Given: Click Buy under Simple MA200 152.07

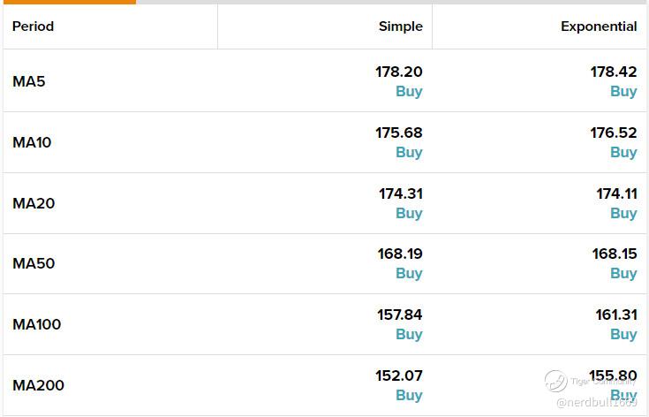Looking at the screenshot, I should click(x=409, y=395).
